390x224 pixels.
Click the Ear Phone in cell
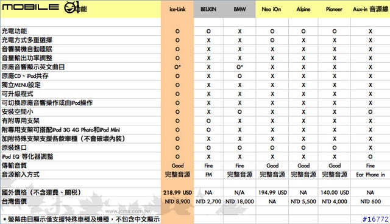tap(370, 175)
